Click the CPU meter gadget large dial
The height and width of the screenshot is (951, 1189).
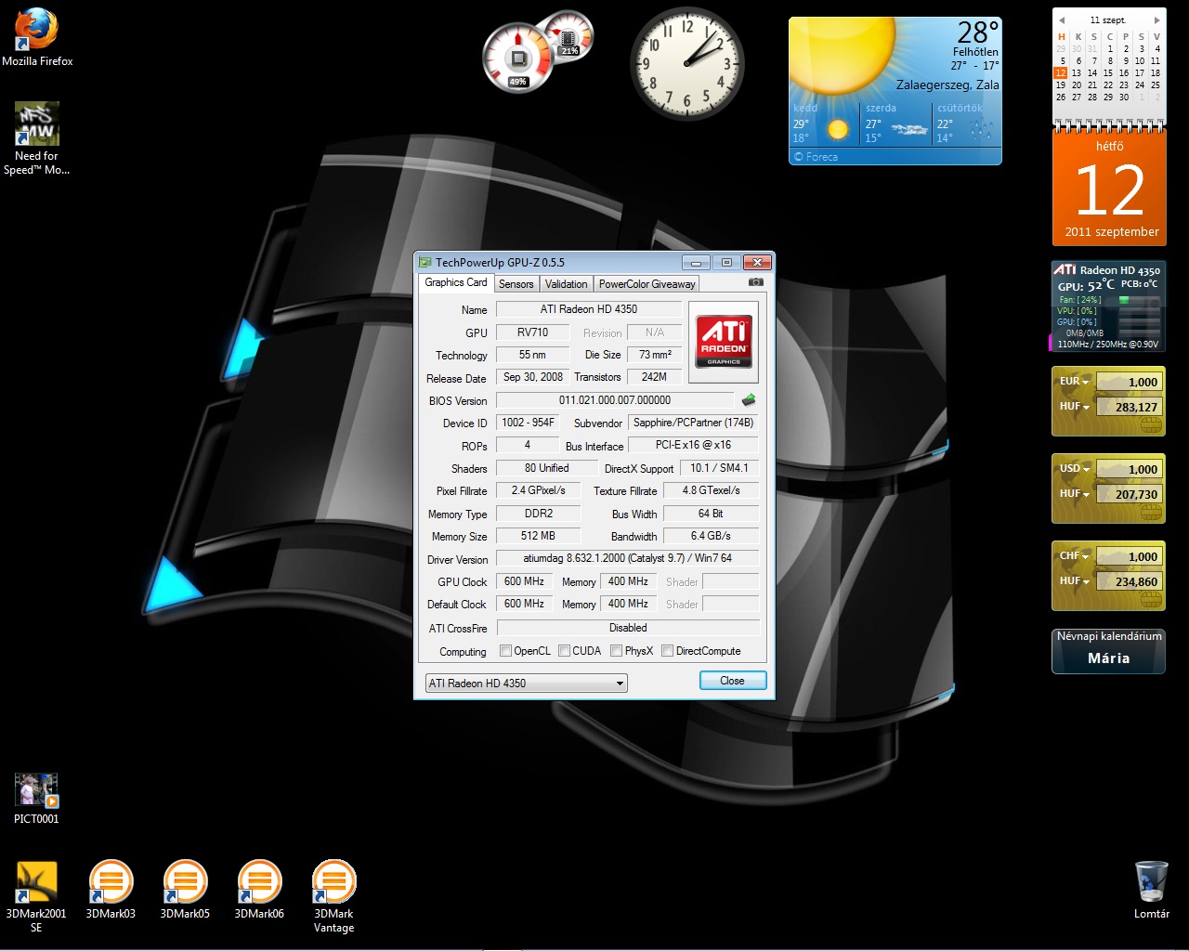(518, 59)
